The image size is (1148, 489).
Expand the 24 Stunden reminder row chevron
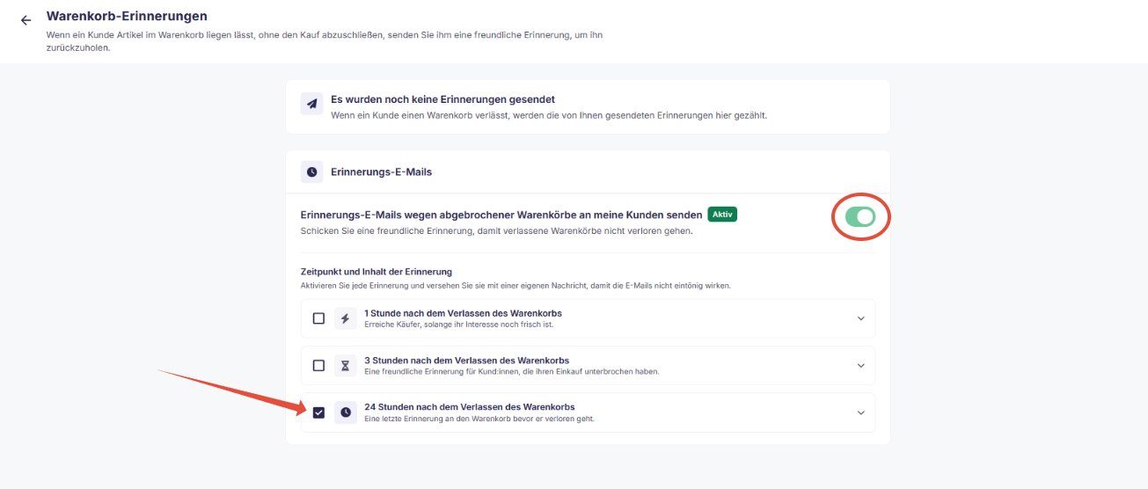click(x=861, y=412)
